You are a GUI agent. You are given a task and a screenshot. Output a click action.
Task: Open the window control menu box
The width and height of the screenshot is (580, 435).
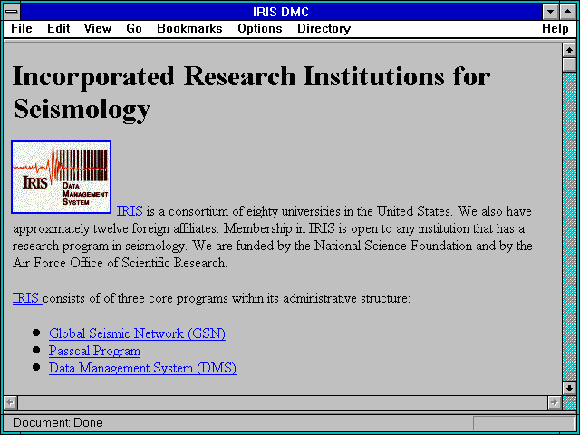(x=12, y=12)
